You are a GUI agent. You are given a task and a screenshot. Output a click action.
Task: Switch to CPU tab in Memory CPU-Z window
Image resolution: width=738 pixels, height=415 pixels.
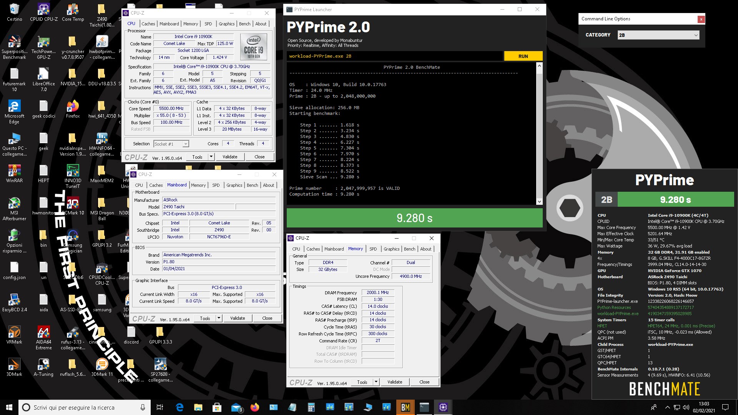pyautogui.click(x=296, y=249)
